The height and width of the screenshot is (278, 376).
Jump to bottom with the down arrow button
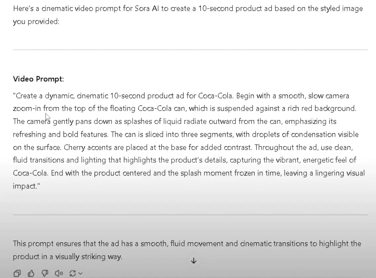tap(194, 261)
